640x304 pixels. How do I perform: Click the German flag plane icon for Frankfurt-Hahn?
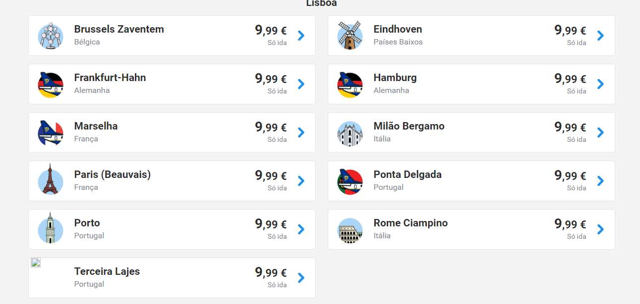pos(51,85)
